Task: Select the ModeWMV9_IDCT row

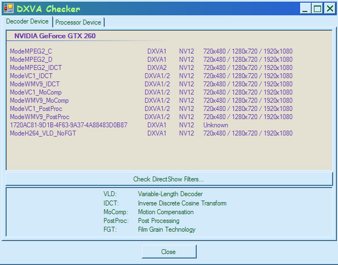Action: pos(151,84)
